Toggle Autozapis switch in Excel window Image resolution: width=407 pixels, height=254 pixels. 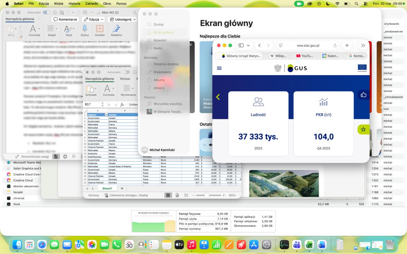[x=126, y=72]
